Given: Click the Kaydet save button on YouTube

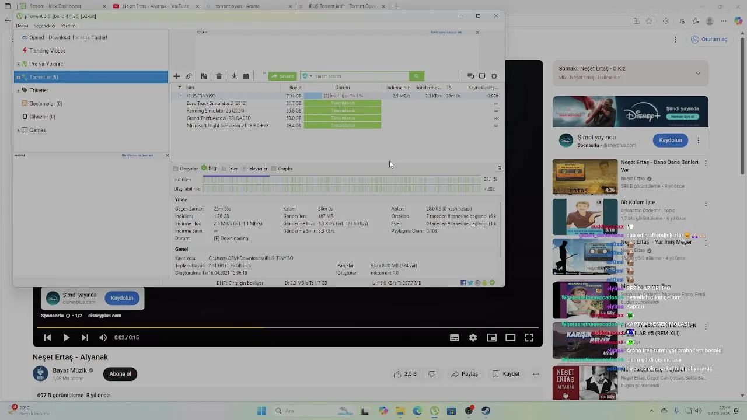Looking at the screenshot, I should coord(506,374).
